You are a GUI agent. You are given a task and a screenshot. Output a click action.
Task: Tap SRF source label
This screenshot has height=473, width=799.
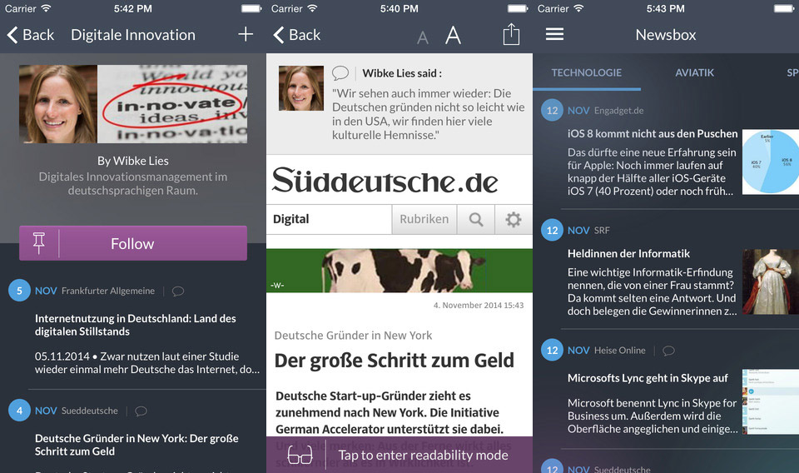[x=602, y=231]
